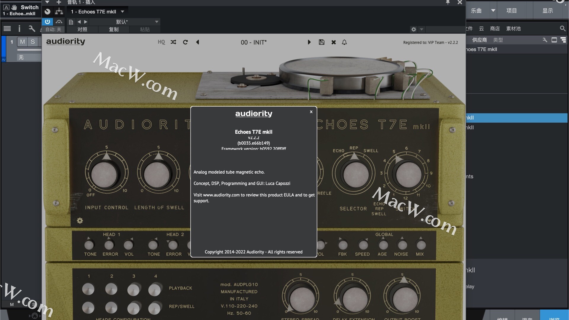This screenshot has height=320, width=569.
Task: Adjust the global AGE knob
Action: point(383,245)
